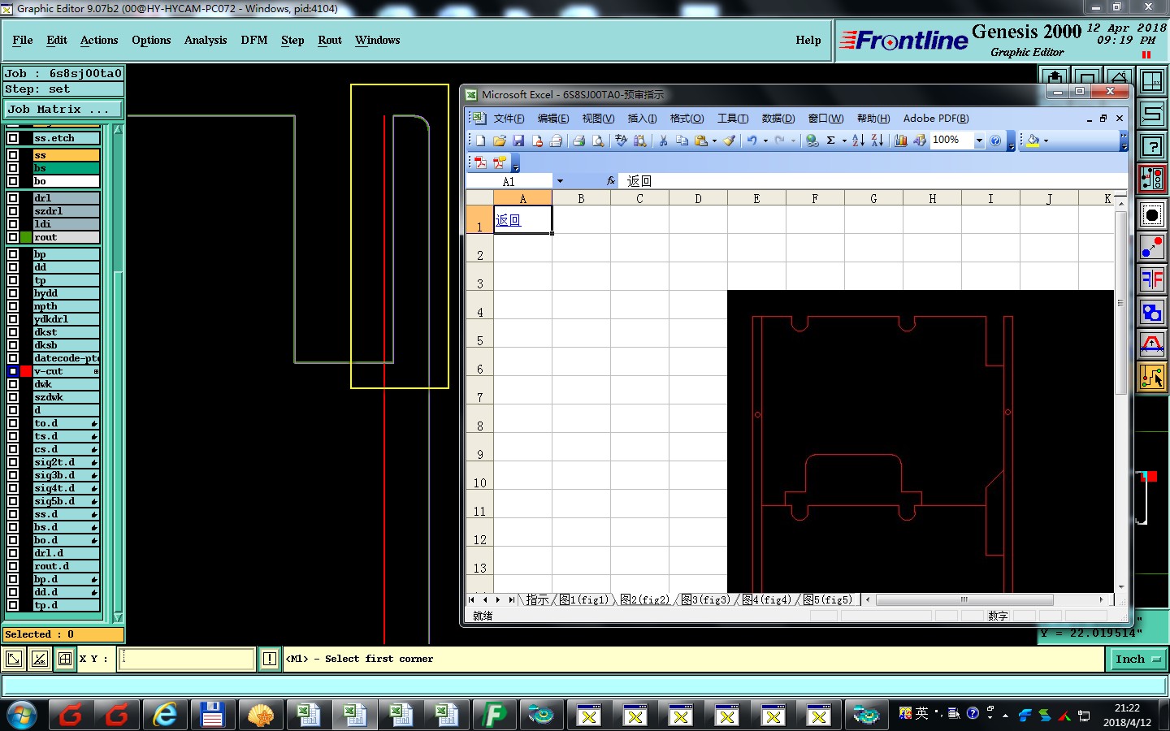Click Excel Copy icon
Viewport: 1170px width, 731px height.
[x=682, y=141]
